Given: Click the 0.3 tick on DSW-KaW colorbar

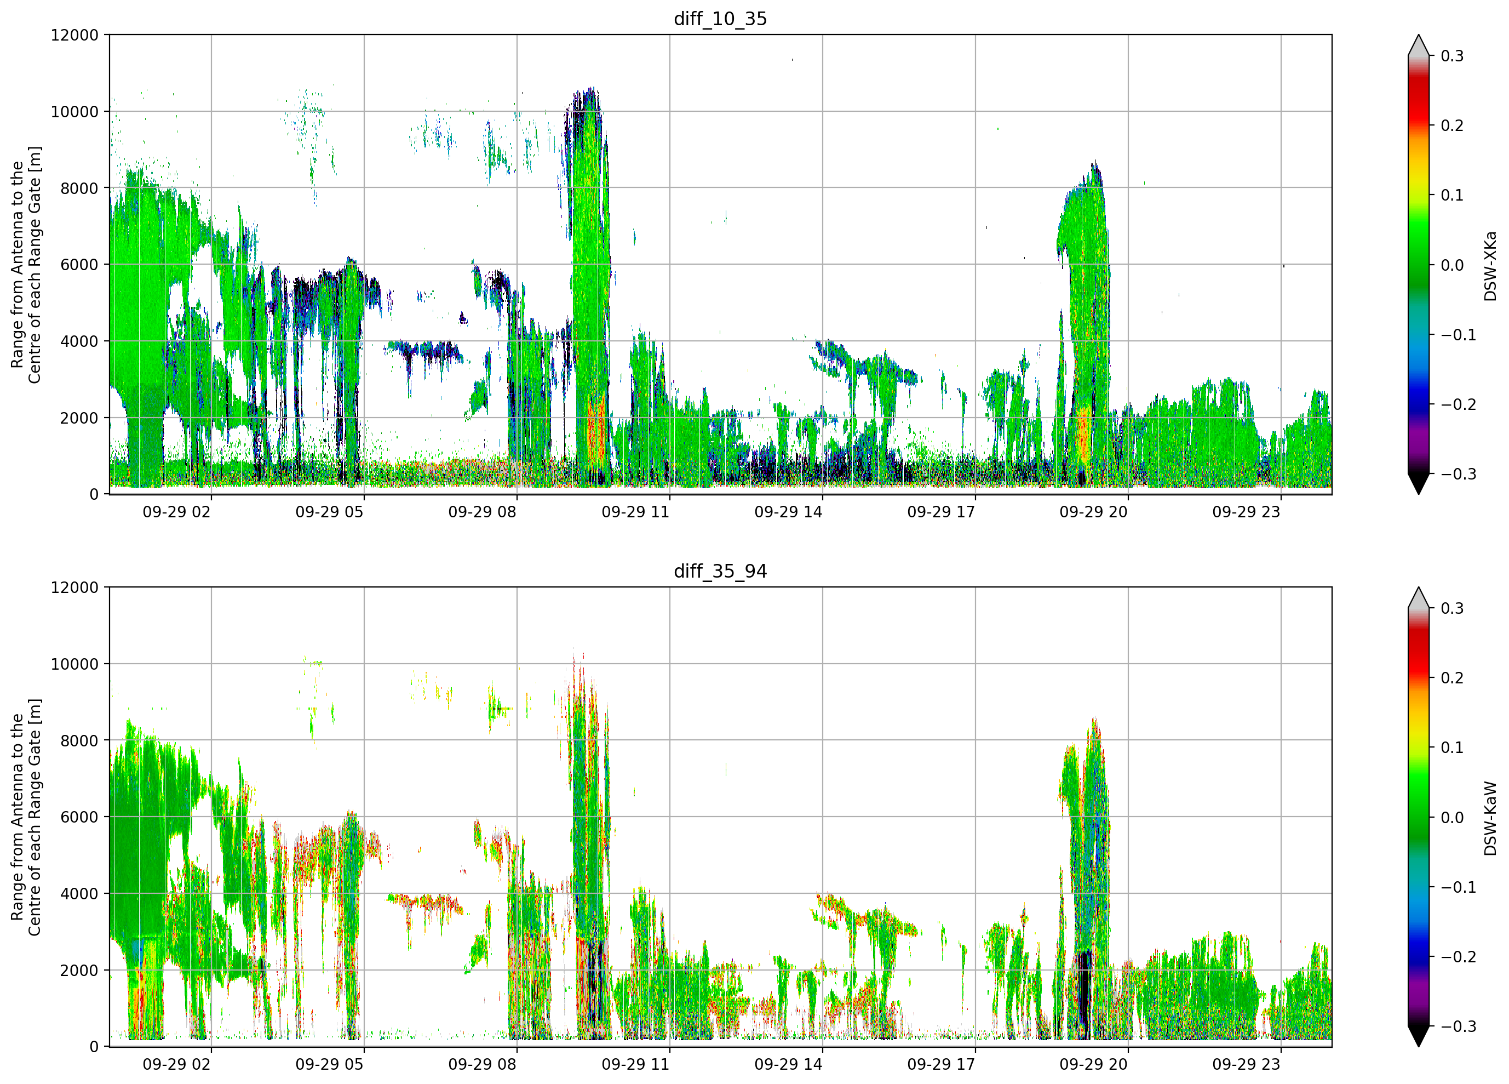Looking at the screenshot, I should tap(1453, 608).
